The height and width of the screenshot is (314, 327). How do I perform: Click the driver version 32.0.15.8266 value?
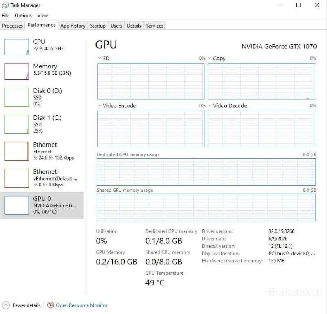pyautogui.click(x=281, y=231)
